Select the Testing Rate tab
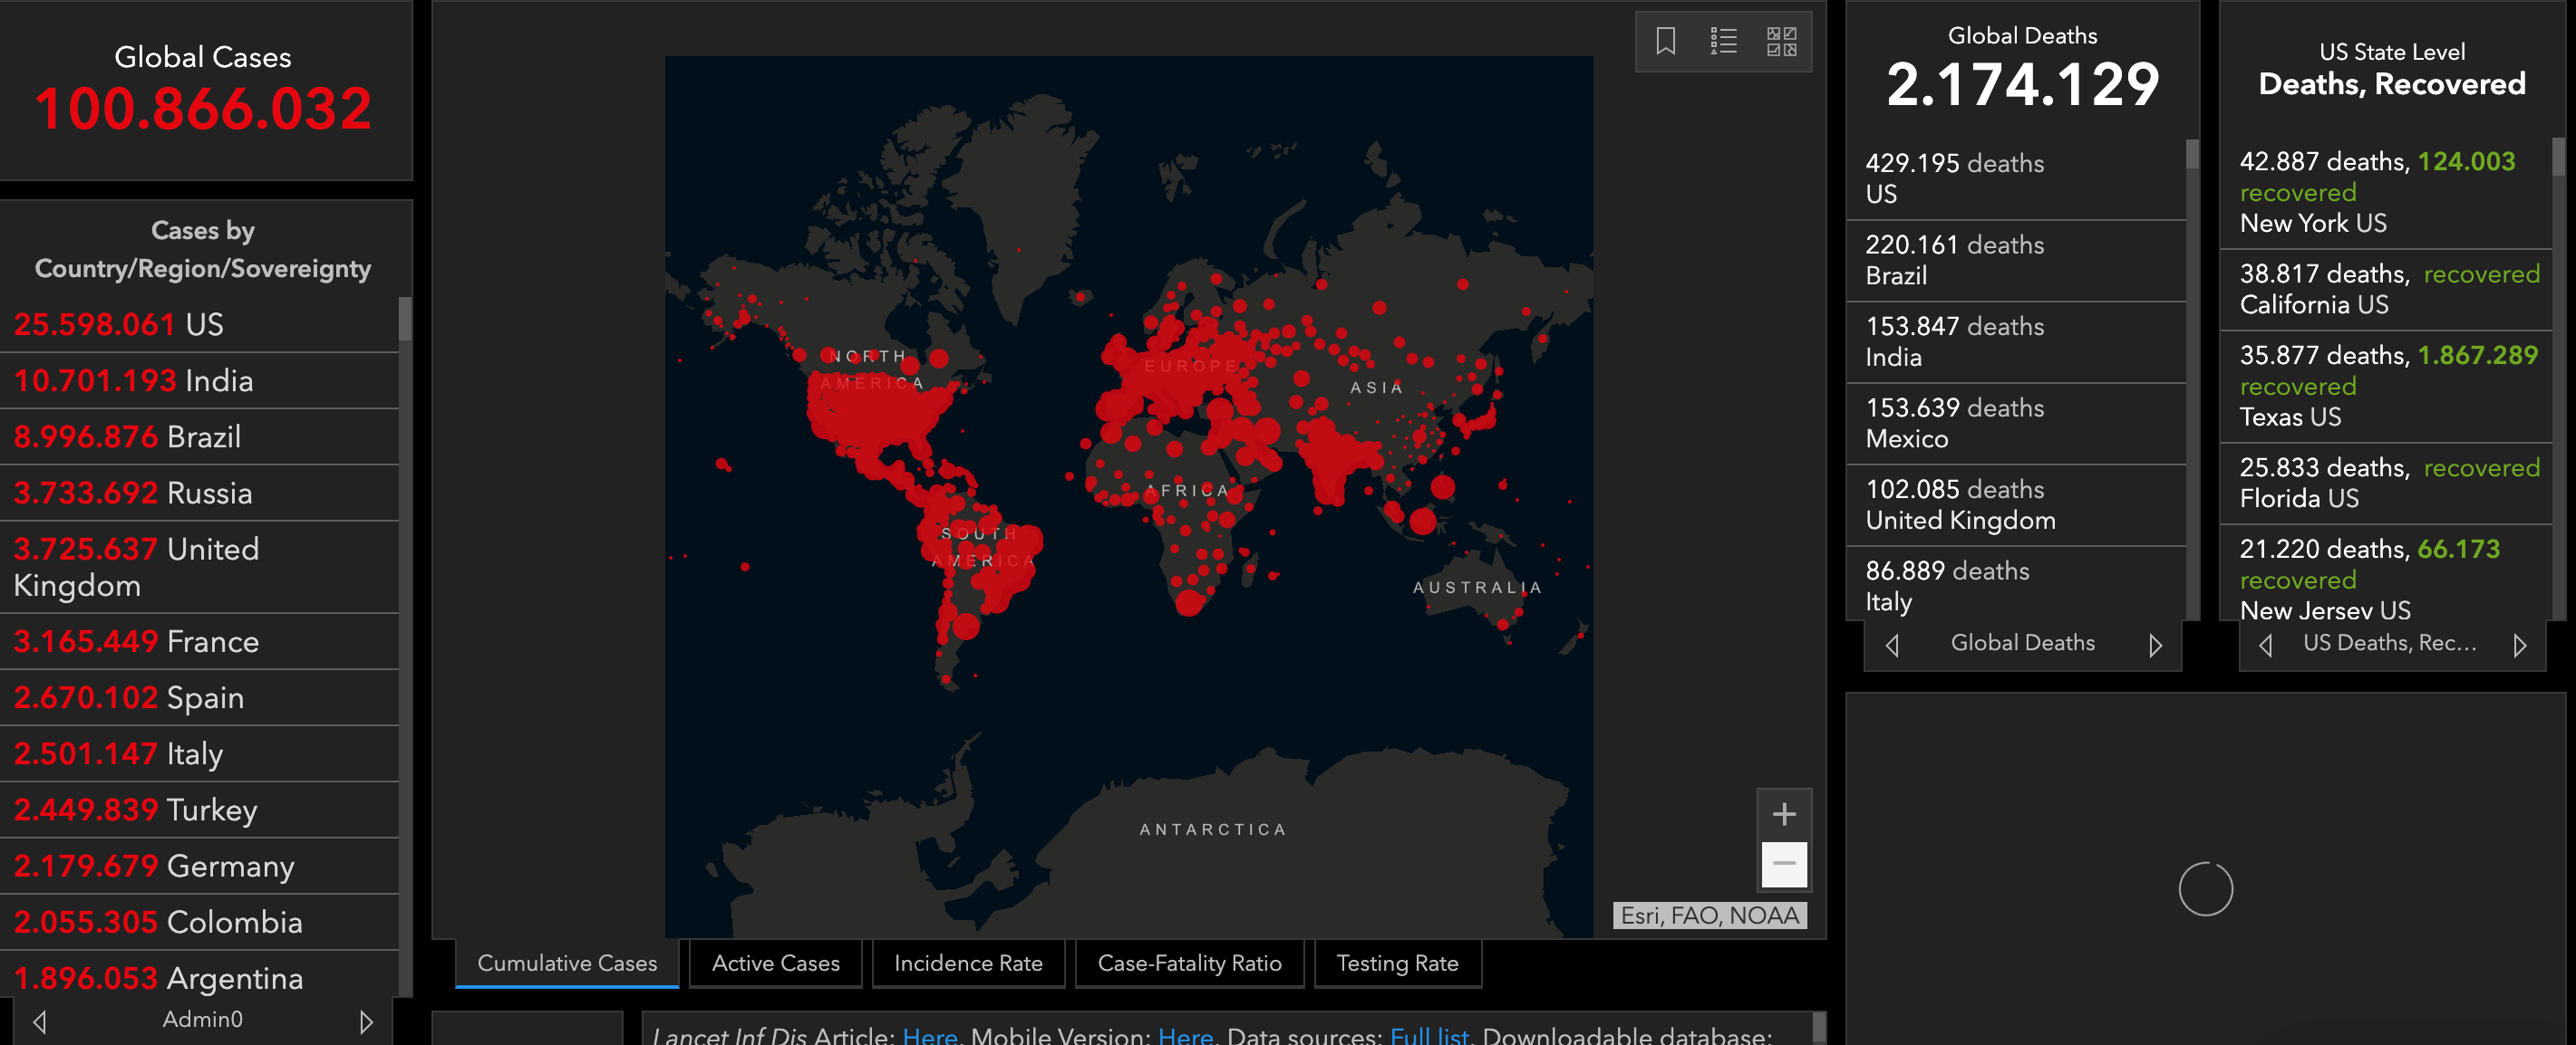This screenshot has width=2576, height=1045. 1397,964
